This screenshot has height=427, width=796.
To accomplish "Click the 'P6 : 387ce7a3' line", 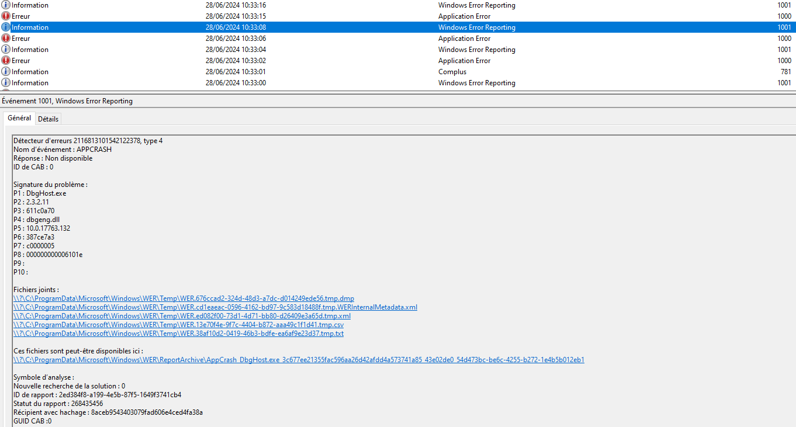I will tap(34, 237).
